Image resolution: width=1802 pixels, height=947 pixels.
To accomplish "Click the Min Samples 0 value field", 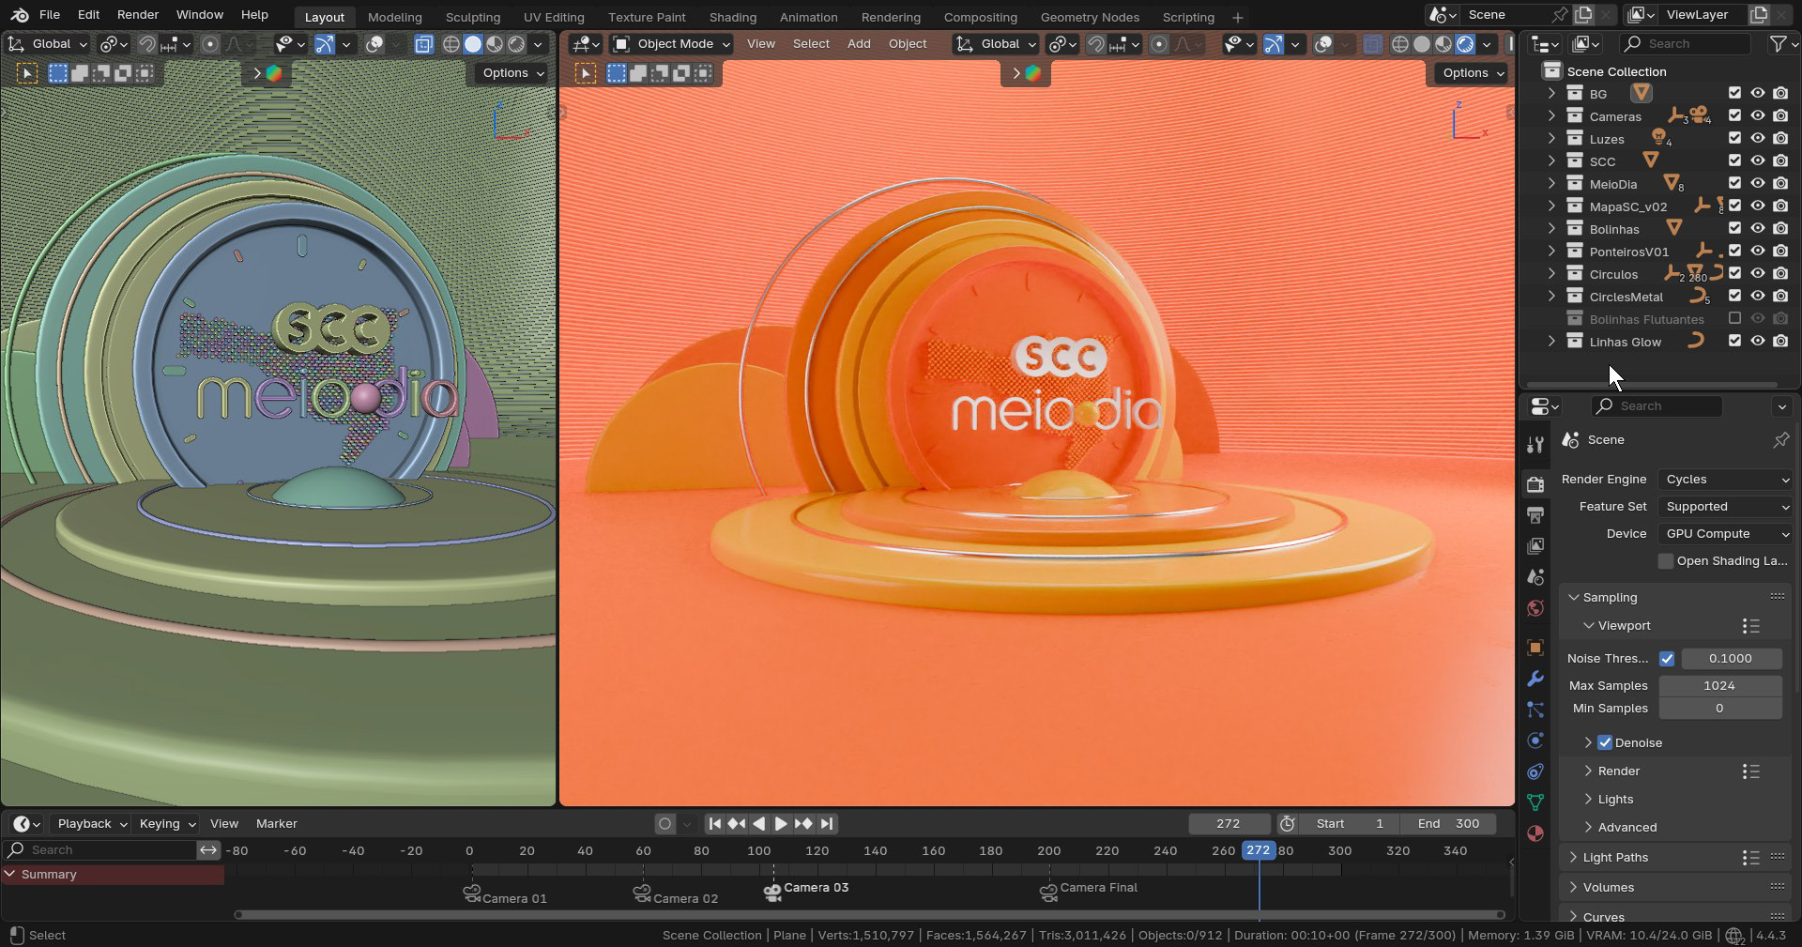I will click(1720, 709).
